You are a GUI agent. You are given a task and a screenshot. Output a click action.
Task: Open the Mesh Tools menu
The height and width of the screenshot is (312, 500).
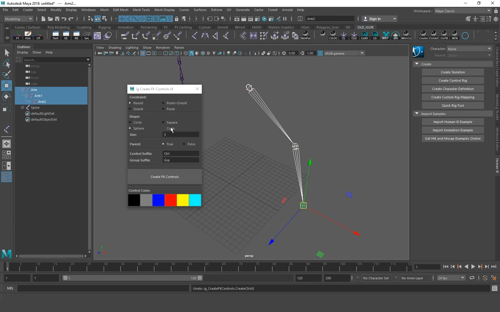pos(141,10)
